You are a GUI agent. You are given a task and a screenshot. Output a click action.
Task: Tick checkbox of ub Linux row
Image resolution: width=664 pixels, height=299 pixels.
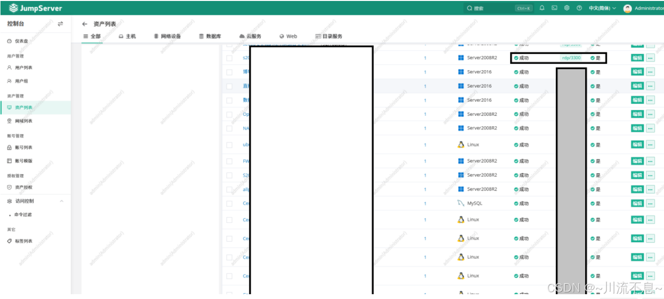pyautogui.click(x=230, y=145)
